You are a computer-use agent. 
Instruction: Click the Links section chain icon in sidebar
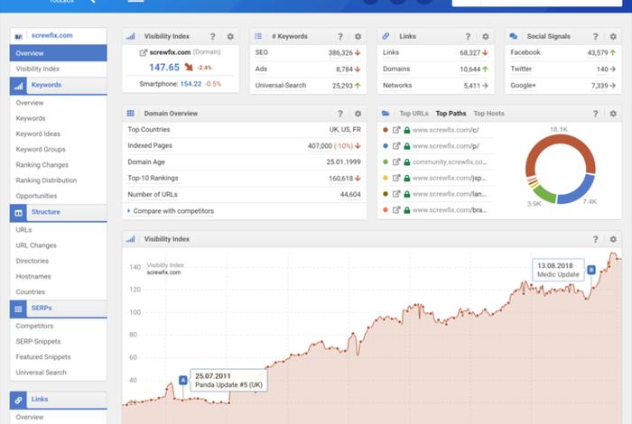coord(19,401)
